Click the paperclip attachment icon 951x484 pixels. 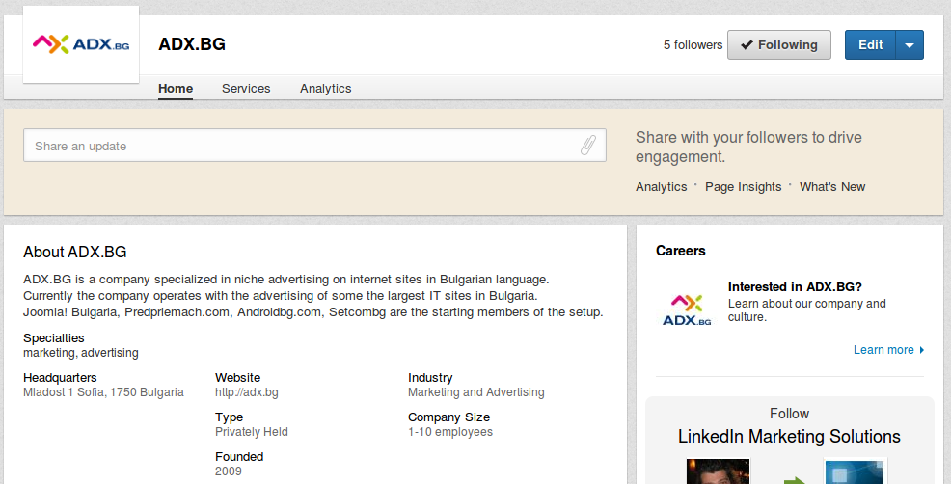pyautogui.click(x=587, y=145)
